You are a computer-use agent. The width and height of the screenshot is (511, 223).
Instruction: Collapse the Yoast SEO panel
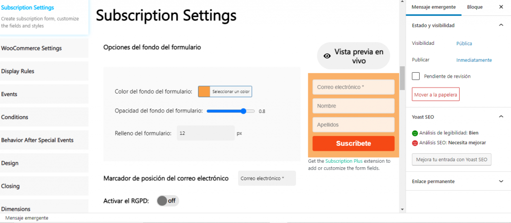501,116
